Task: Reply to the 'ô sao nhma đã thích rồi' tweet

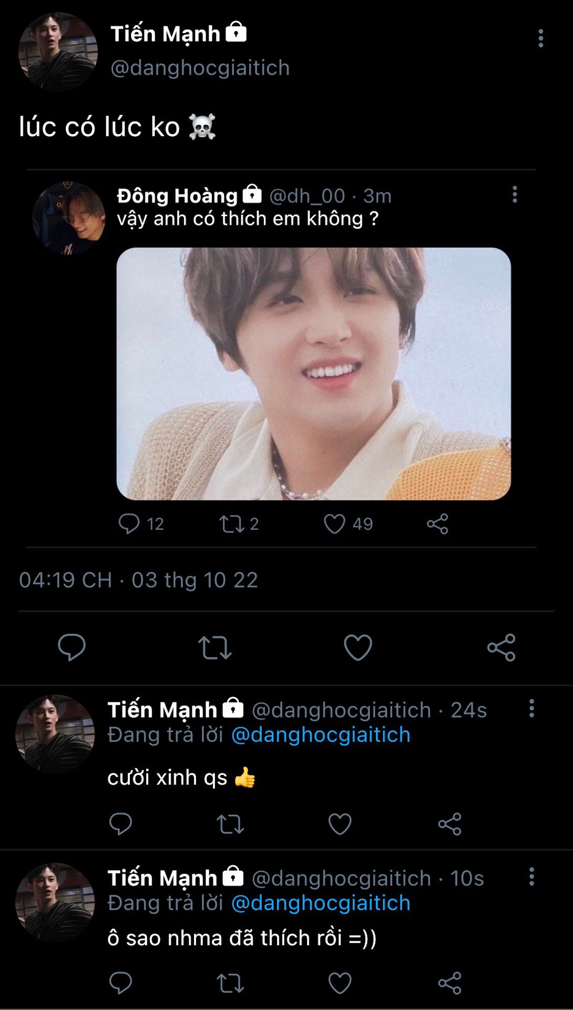Action: coord(120,983)
